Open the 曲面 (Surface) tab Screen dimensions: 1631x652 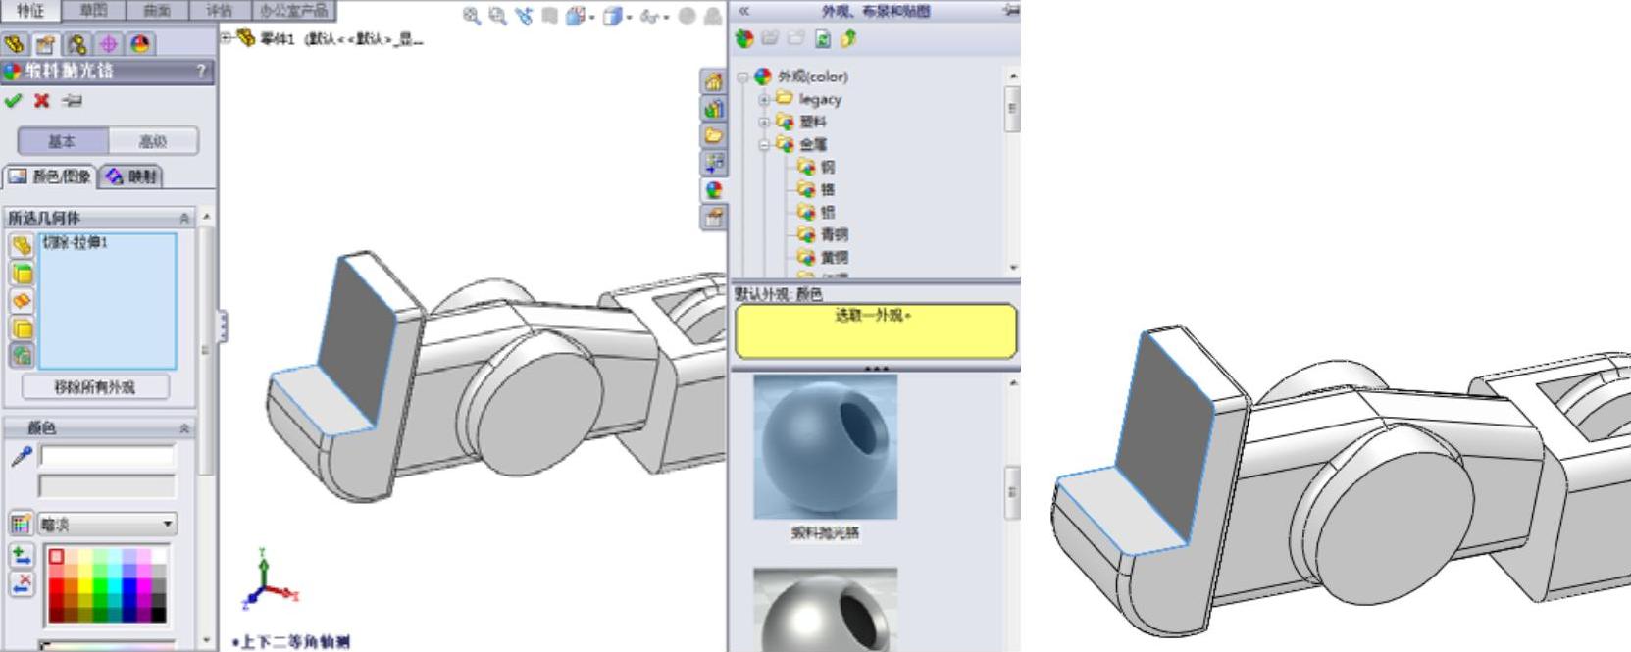[x=157, y=11]
